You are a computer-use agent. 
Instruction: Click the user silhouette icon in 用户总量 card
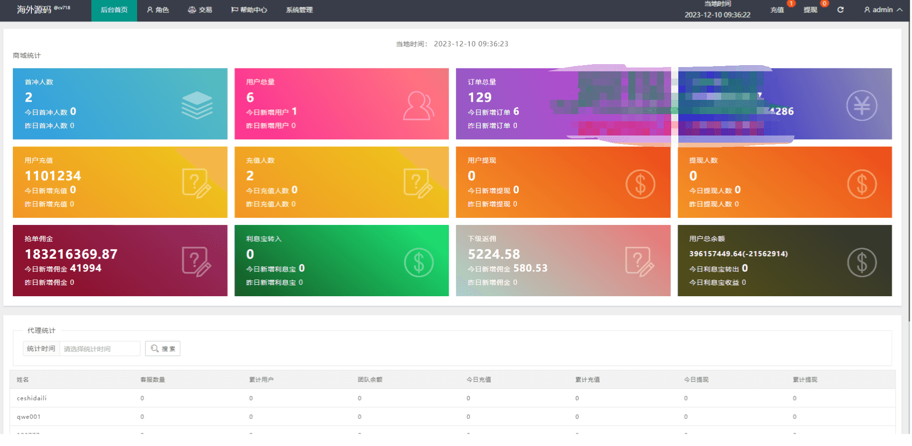tap(418, 106)
